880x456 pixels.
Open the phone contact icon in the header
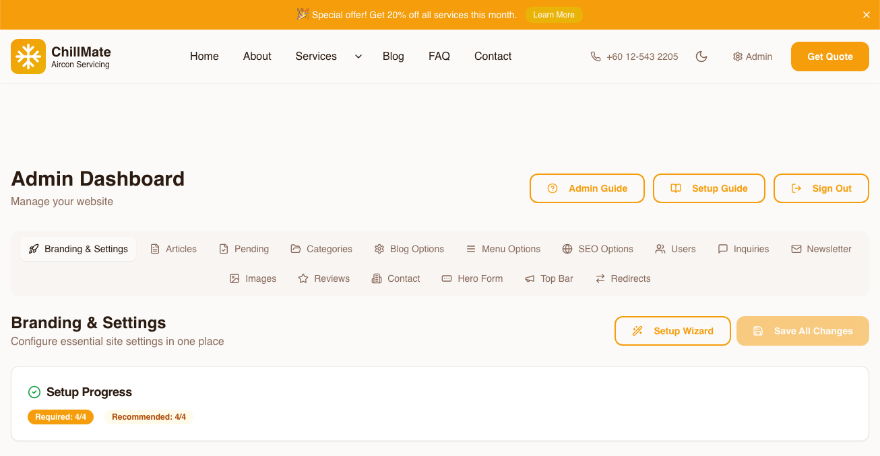596,56
